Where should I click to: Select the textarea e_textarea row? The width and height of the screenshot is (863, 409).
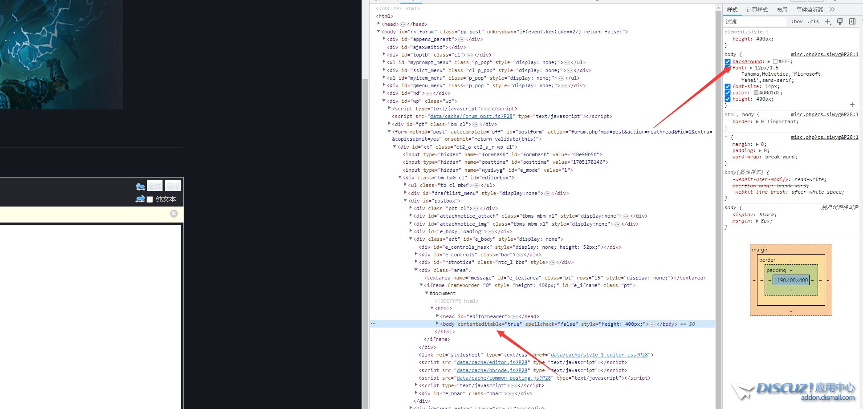(x=565, y=278)
